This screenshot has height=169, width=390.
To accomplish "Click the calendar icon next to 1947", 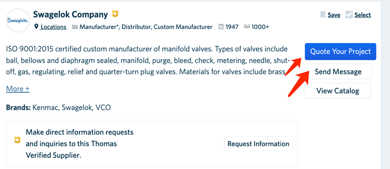I will click(x=221, y=26).
